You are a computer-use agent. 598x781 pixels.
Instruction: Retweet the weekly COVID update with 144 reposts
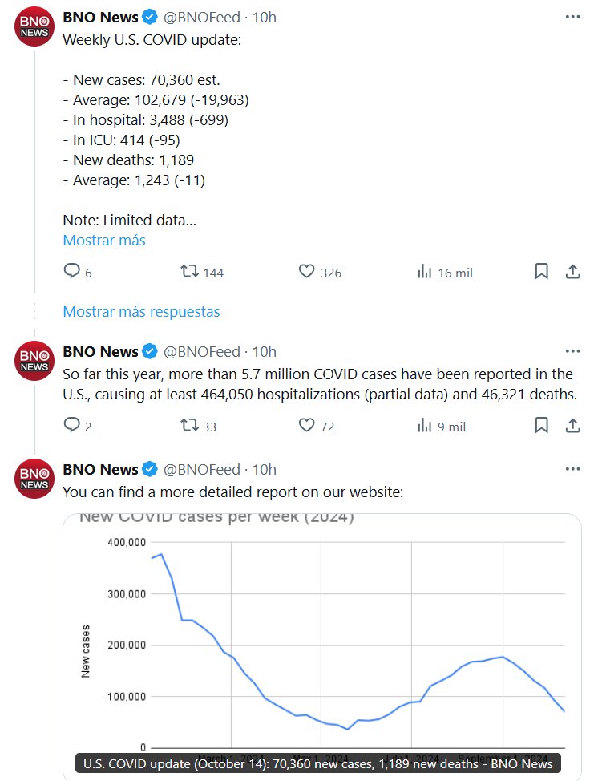coord(190,272)
